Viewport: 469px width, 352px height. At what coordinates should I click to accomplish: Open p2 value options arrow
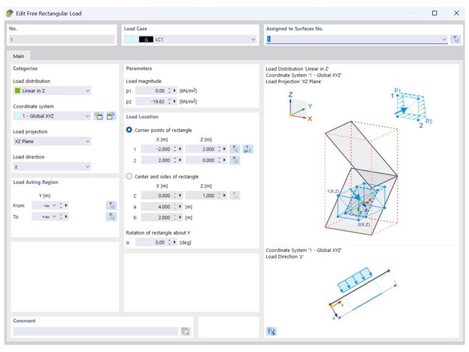coord(175,101)
